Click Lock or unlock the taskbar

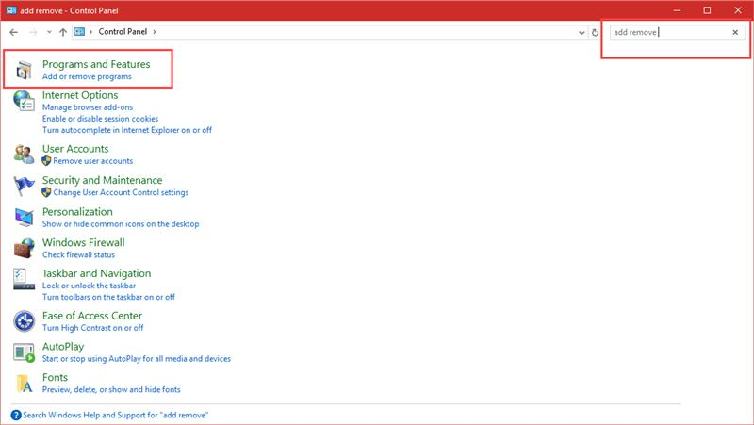pos(89,286)
